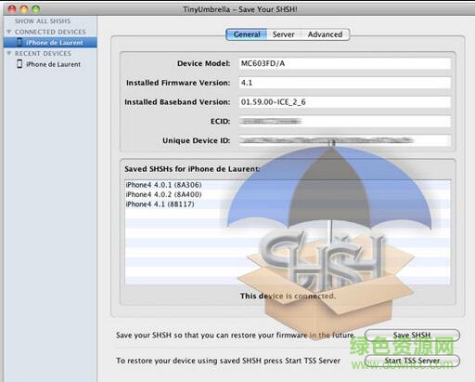Viewport: 475px width, 382px height.
Task: Click the Start TSS Server button
Action: 412,361
